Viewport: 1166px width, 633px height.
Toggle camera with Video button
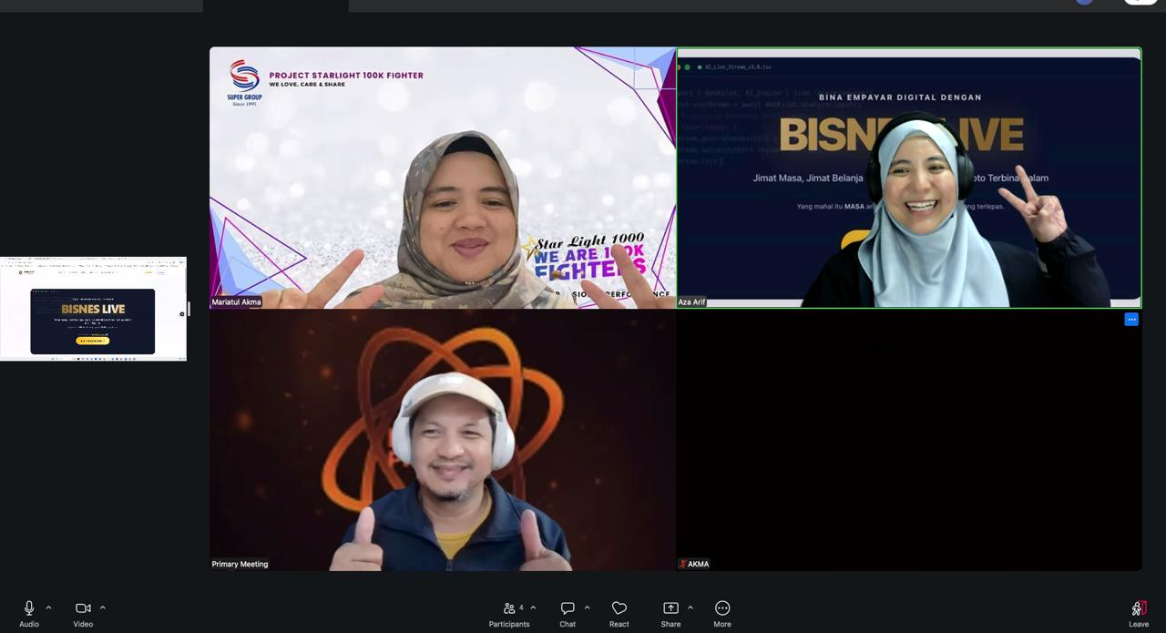[x=83, y=614]
